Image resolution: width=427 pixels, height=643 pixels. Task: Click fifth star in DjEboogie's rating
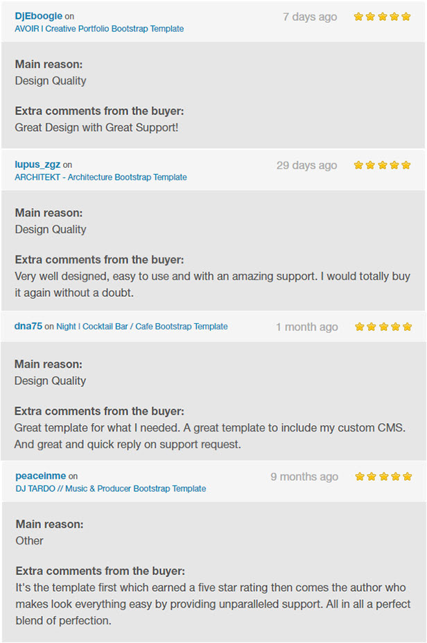tap(406, 17)
